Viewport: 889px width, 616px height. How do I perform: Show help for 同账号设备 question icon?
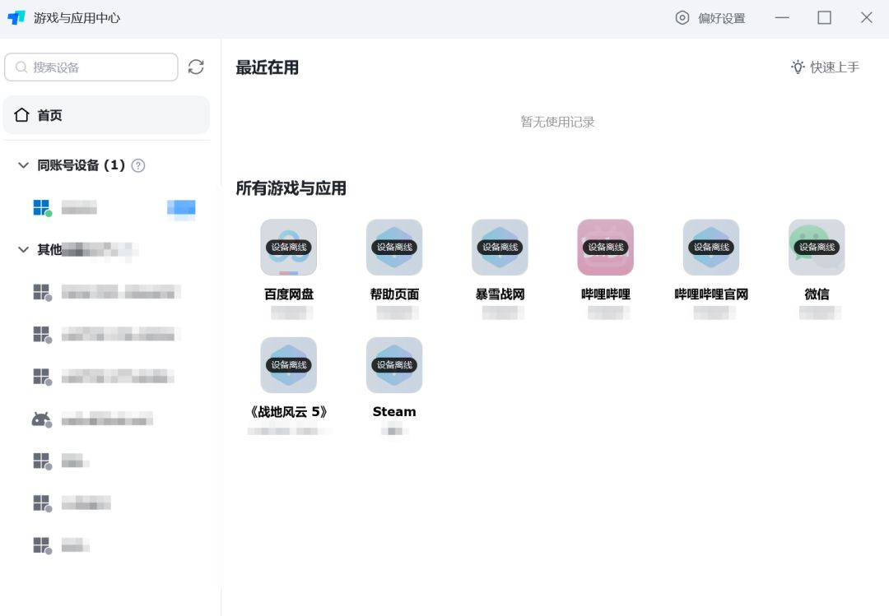point(138,165)
